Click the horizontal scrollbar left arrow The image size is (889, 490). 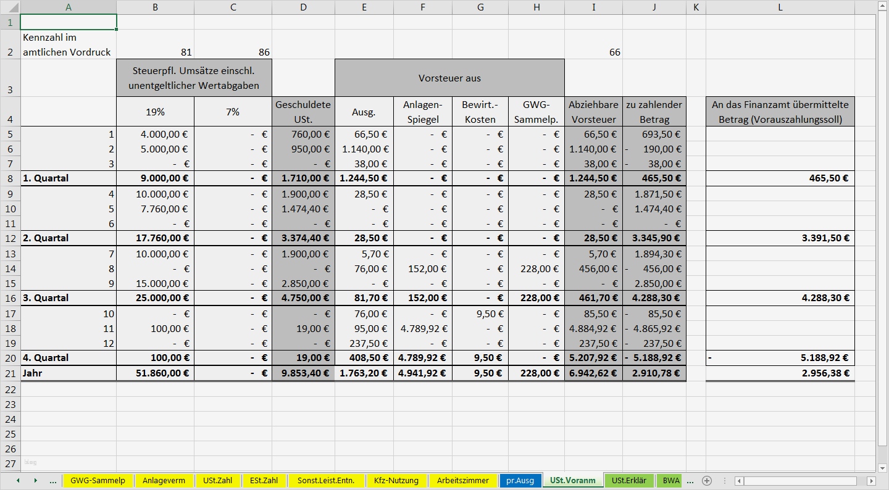739,481
